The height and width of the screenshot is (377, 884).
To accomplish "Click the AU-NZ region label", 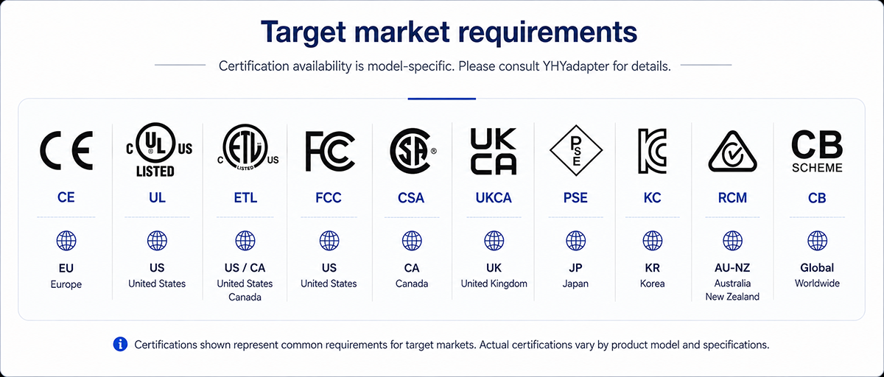I will tap(732, 268).
